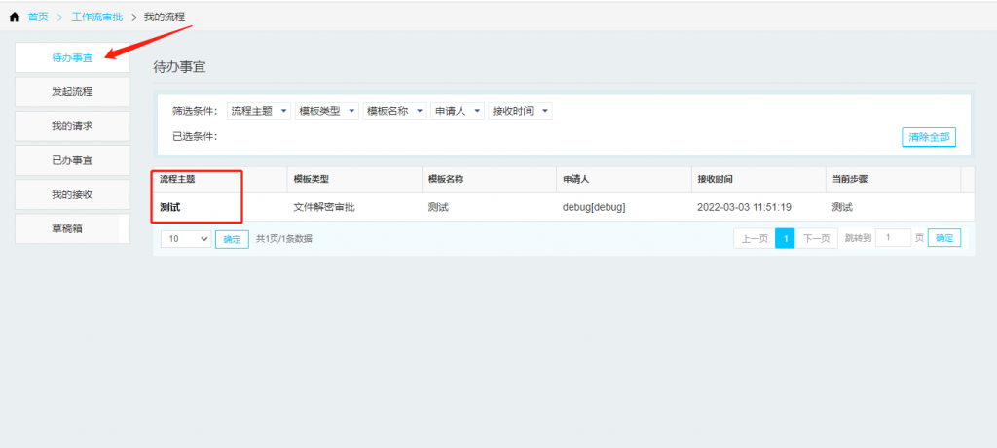Click 文件解密审批 cell
This screenshot has height=448, width=997.
coord(323,207)
